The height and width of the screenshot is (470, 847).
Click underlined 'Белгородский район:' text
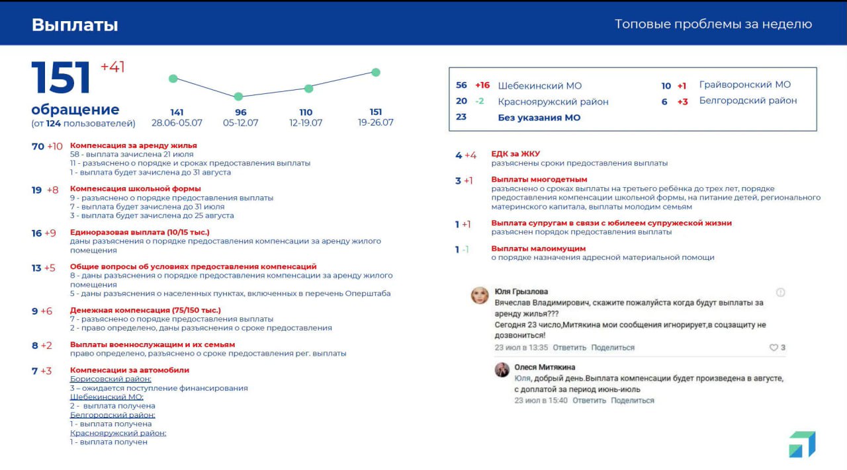(x=112, y=415)
